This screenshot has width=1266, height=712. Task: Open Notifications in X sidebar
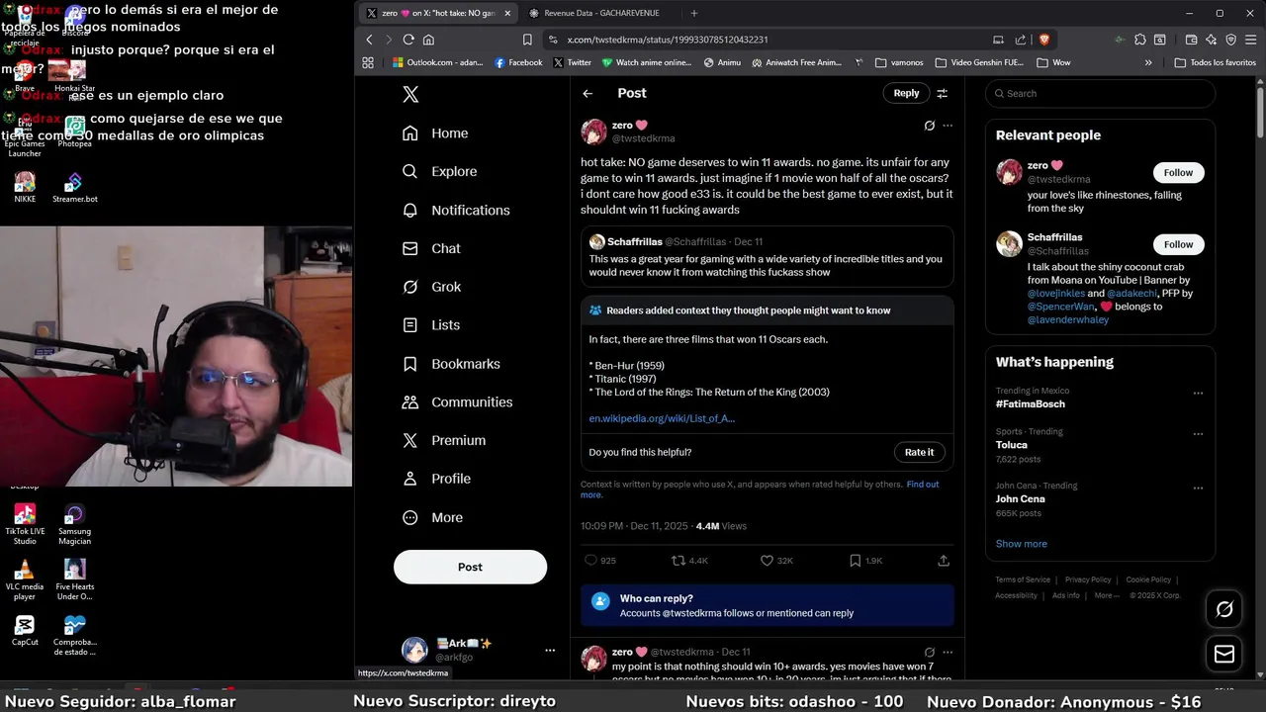[x=456, y=210]
